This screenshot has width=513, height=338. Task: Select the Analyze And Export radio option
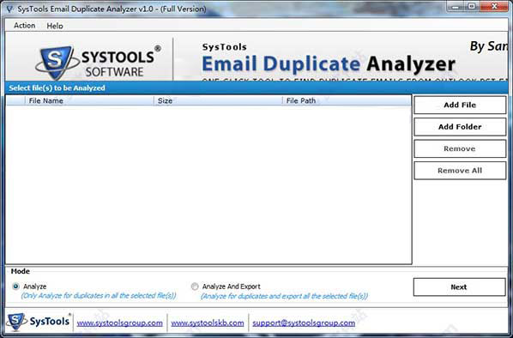195,287
